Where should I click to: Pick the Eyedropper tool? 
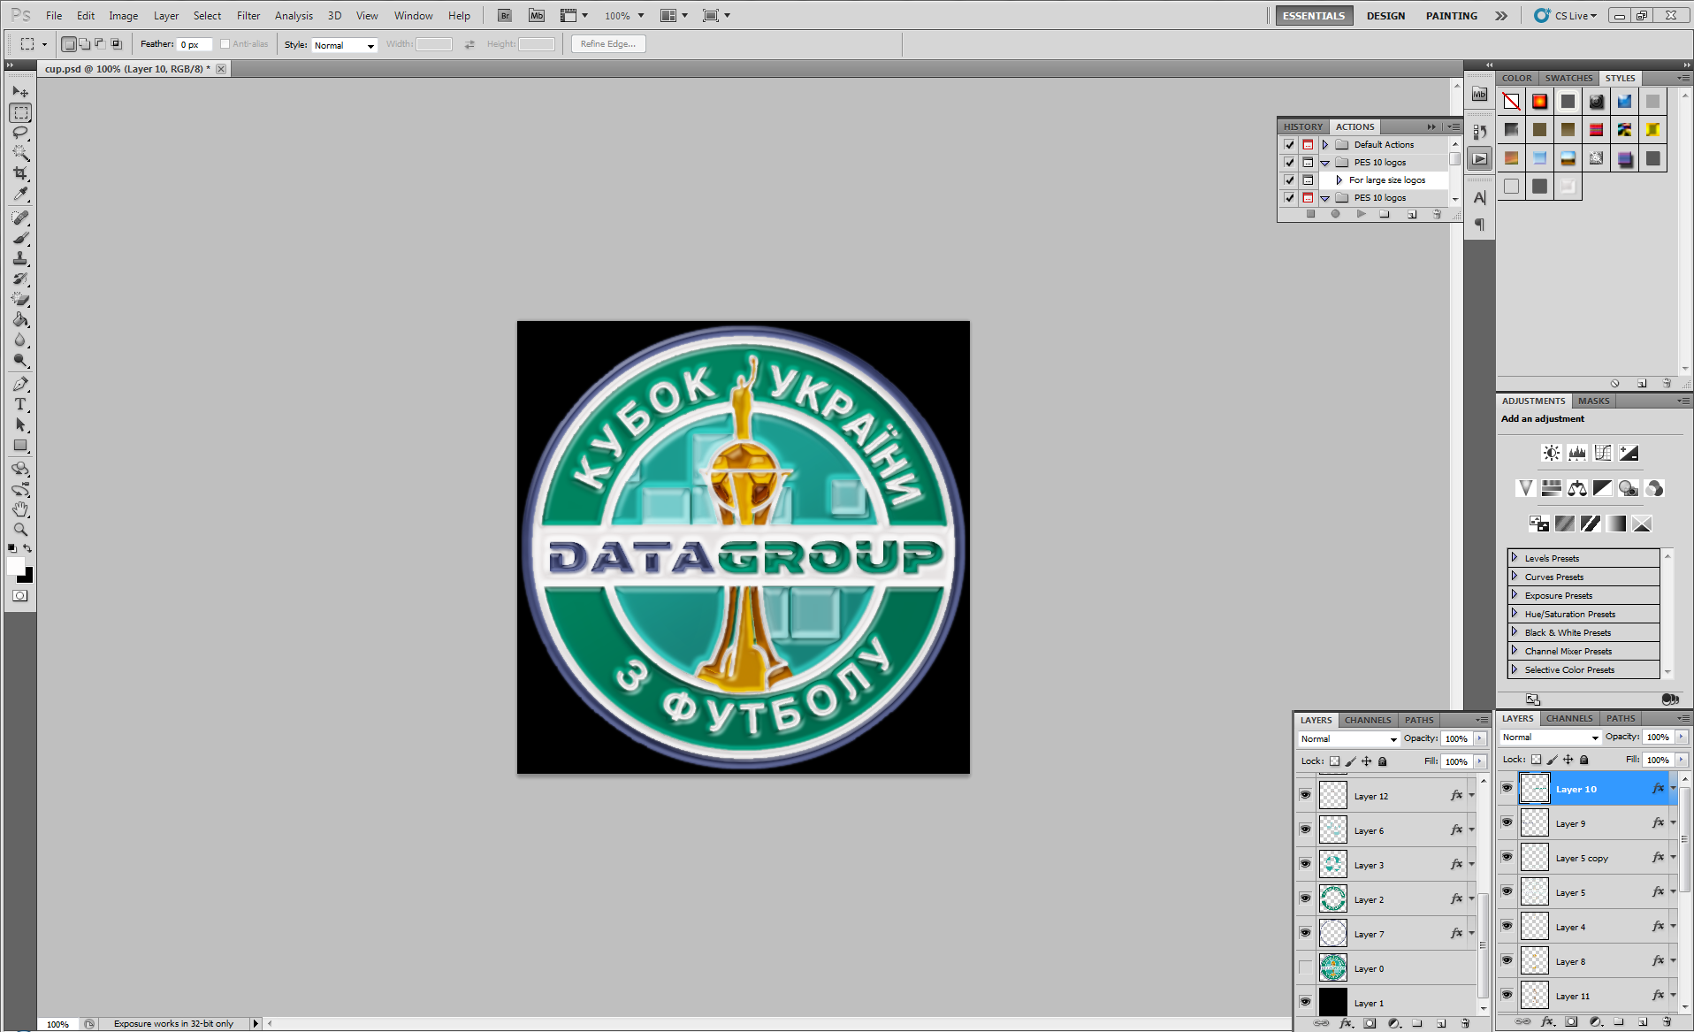(x=20, y=194)
